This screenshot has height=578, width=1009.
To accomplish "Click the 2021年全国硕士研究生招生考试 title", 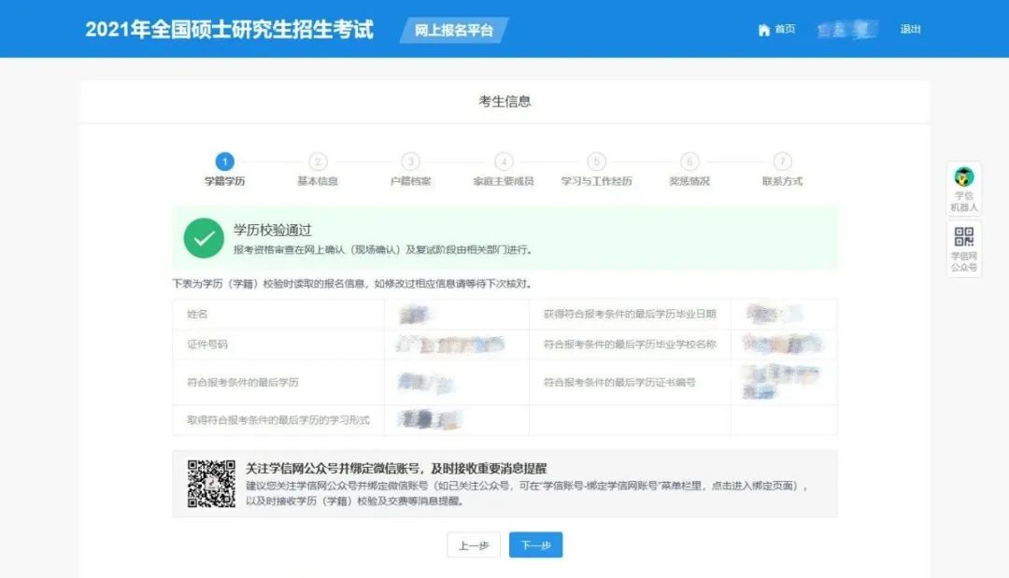I will (229, 29).
